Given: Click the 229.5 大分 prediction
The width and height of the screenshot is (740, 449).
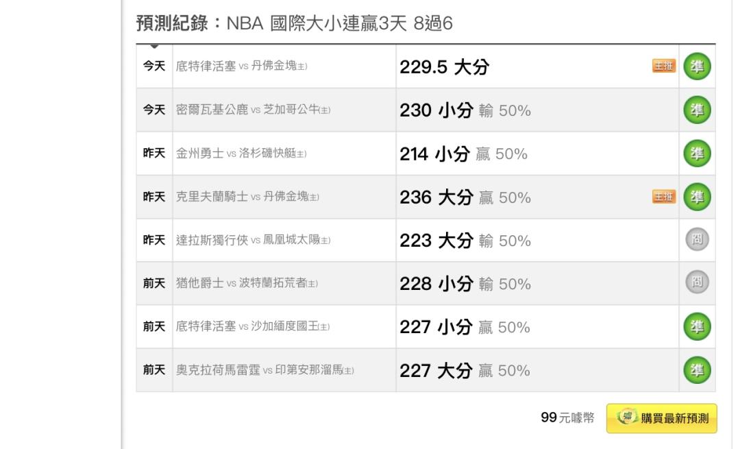Looking at the screenshot, I should pos(445,66).
